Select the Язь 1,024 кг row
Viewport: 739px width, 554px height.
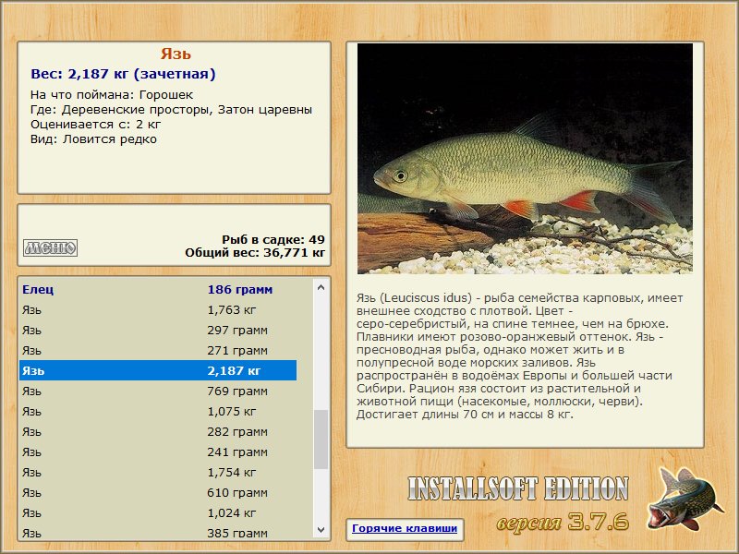pyautogui.click(x=158, y=512)
